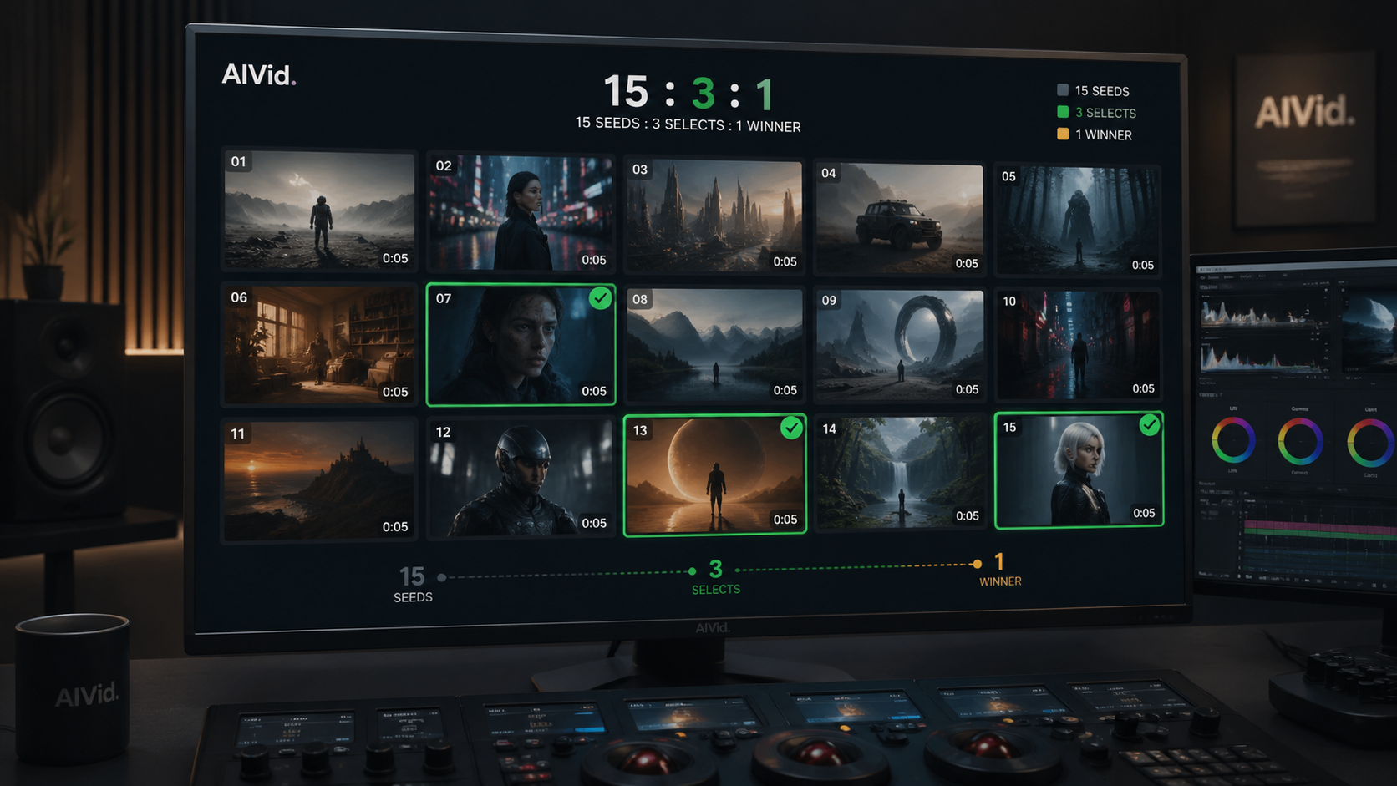Click the "15 SEEDS : 3 SELECTS : 1 WINNER" subtitle
The image size is (1397, 786).
688,124
